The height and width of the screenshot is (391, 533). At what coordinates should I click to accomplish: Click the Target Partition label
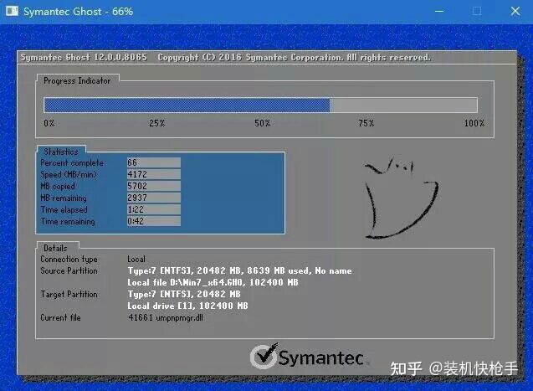pos(69,294)
